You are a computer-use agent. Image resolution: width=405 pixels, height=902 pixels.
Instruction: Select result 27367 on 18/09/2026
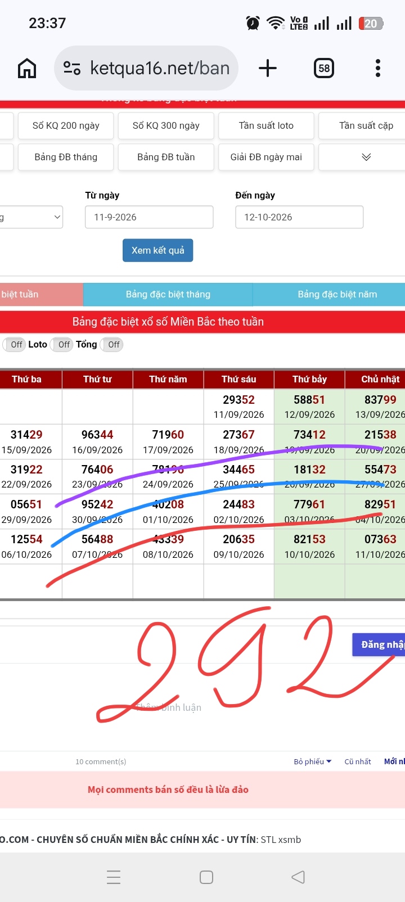[239, 435]
